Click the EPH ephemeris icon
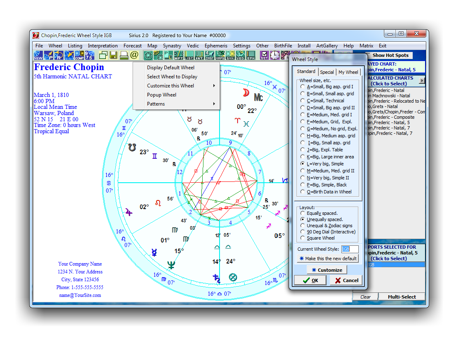Image resolution: width=458 pixels, height=353 pixels. pyautogui.click(x=251, y=55)
